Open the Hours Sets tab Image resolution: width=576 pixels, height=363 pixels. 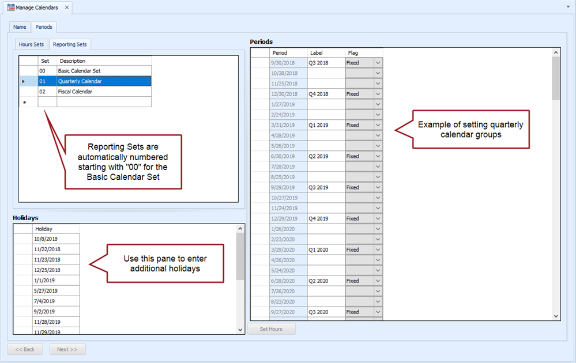pos(31,44)
